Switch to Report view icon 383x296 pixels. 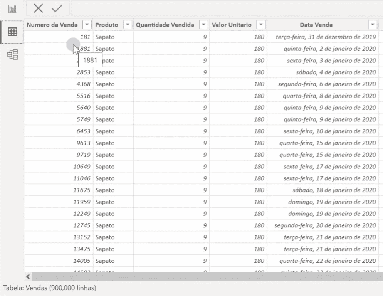click(x=12, y=9)
